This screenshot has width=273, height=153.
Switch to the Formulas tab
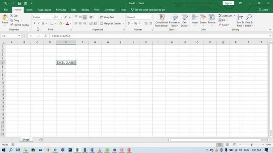[x=61, y=10]
